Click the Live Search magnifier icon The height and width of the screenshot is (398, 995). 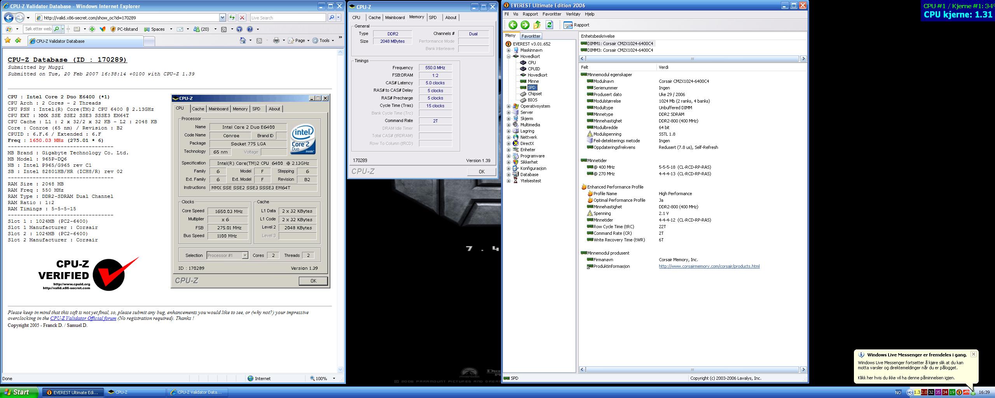331,17
